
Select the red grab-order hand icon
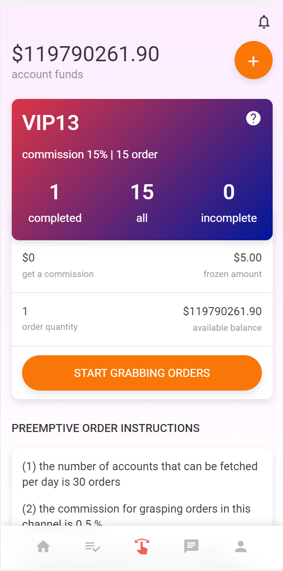[141, 547]
